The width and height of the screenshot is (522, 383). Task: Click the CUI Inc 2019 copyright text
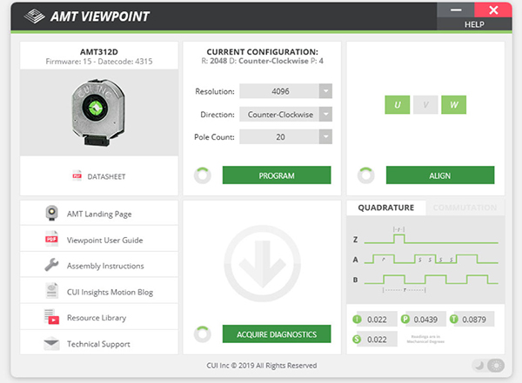(x=262, y=366)
